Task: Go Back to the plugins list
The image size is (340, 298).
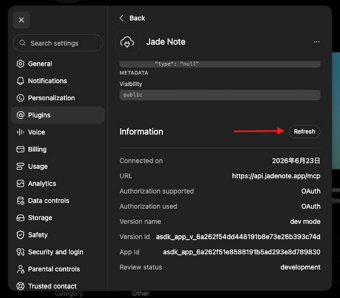Action: (x=132, y=18)
